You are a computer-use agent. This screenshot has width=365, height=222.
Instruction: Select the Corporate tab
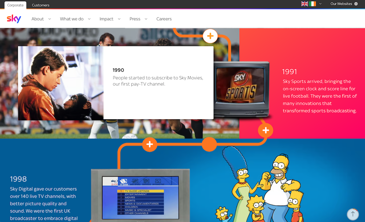coord(15,5)
